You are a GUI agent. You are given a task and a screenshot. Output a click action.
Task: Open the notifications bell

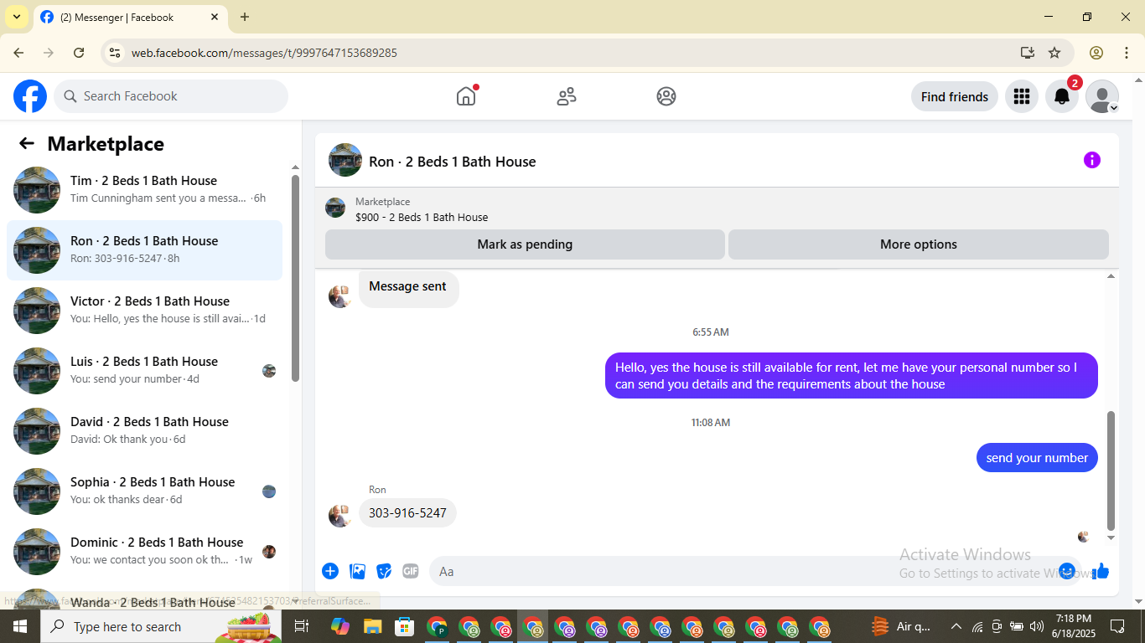[x=1062, y=96]
